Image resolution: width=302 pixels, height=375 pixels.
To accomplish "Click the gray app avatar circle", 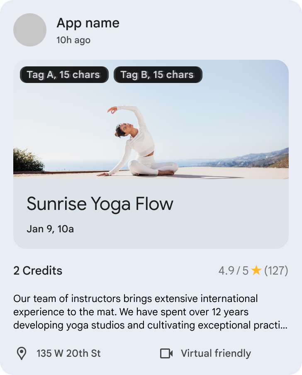I will pos(30,30).
